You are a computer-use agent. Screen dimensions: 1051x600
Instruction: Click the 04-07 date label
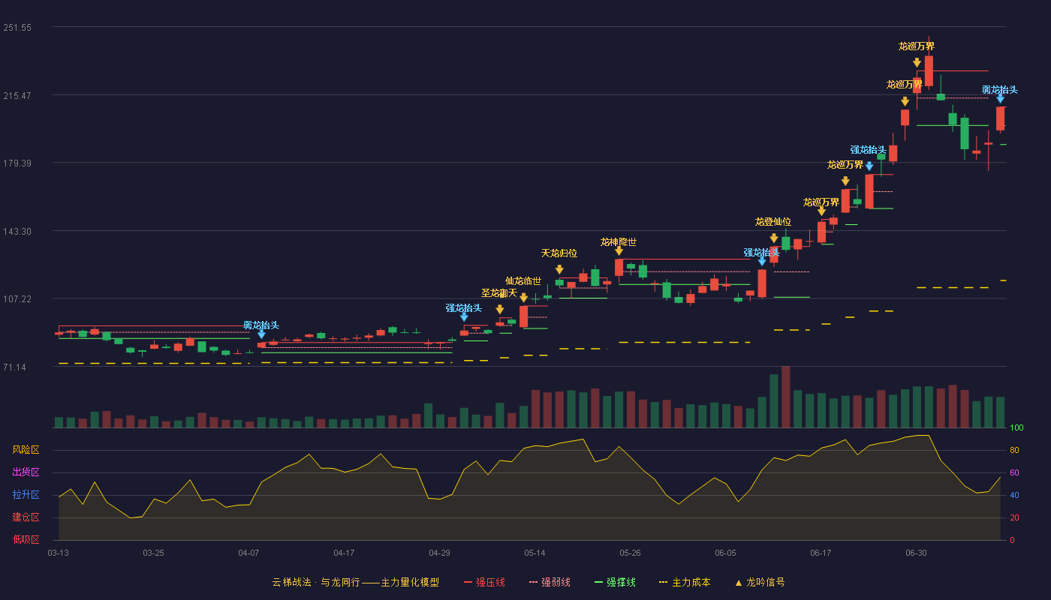248,553
